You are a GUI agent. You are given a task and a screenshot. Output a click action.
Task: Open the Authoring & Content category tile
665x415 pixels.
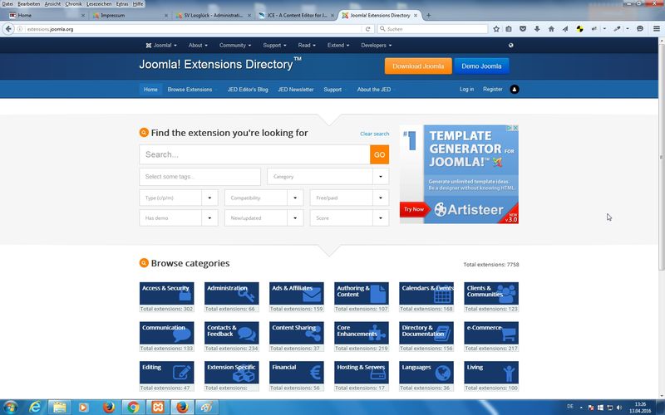(x=362, y=294)
